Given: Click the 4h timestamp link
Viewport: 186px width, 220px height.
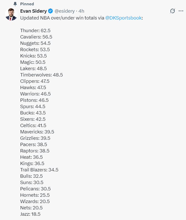Looking at the screenshot, I should click(x=81, y=11).
